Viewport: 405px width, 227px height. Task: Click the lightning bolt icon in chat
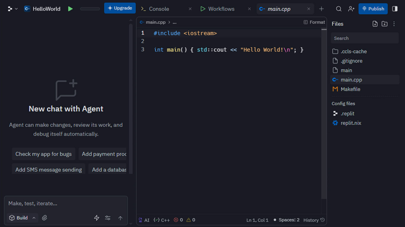click(x=97, y=218)
